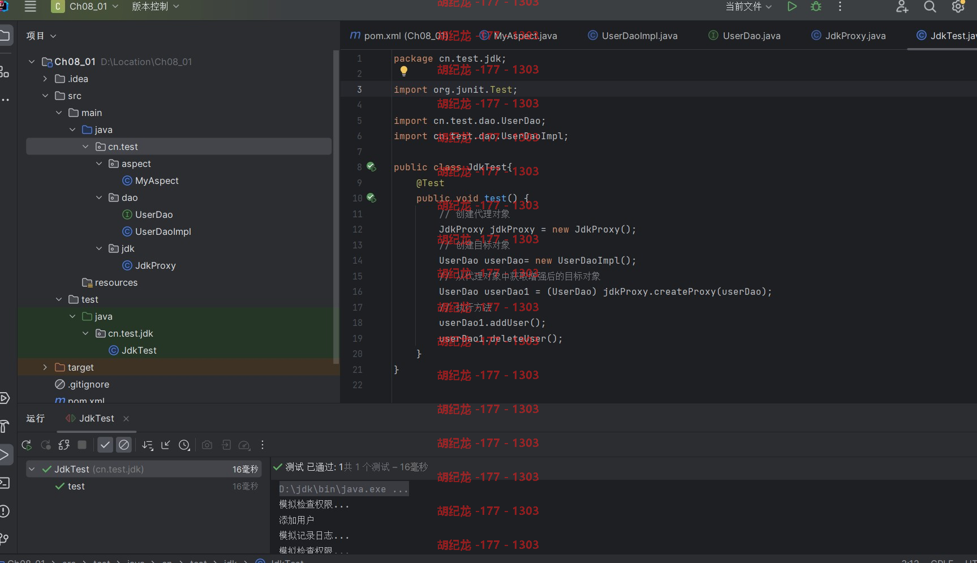Run the current file with green play icon

point(792,6)
